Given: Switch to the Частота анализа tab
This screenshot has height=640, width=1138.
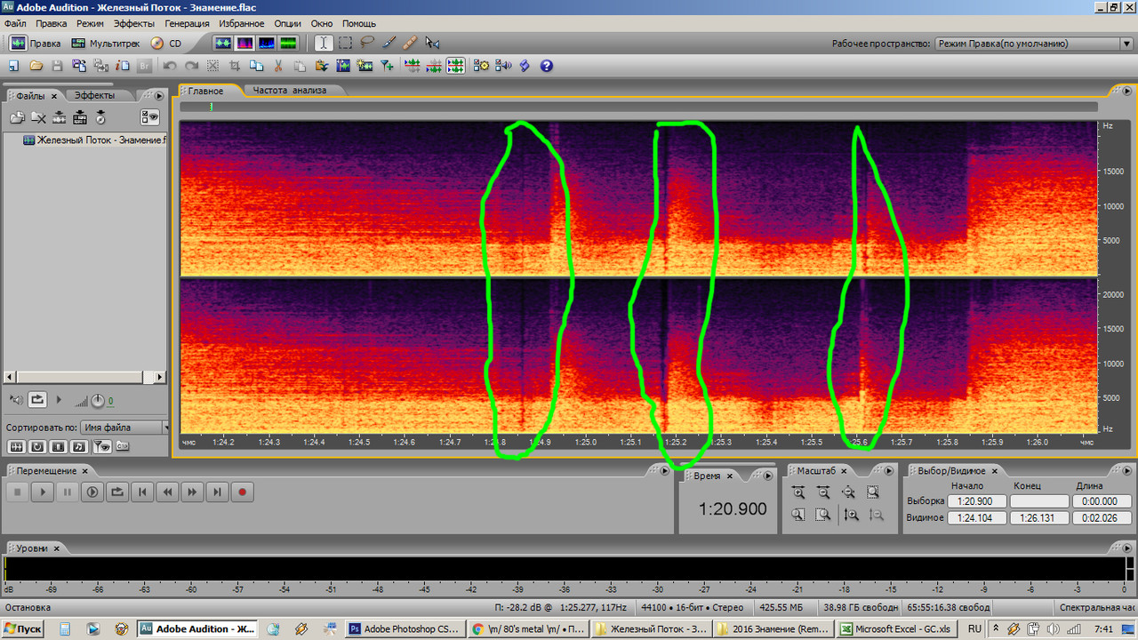Looking at the screenshot, I should 289,90.
